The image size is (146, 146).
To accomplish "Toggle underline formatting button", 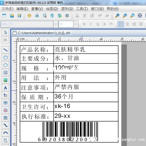I will (98, 24).
